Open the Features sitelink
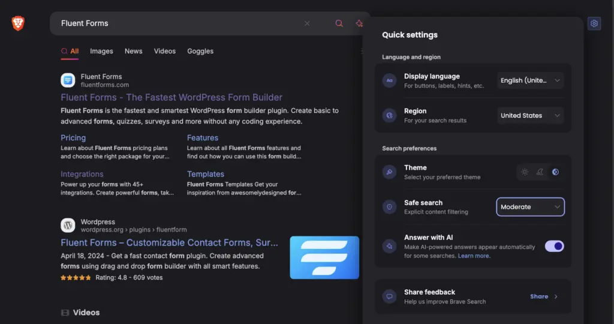 [203, 138]
